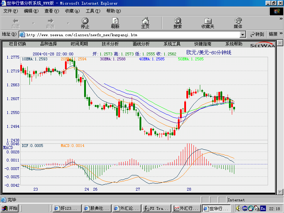Click the 20EMA:1.2594 indicator label

[x=73, y=59]
